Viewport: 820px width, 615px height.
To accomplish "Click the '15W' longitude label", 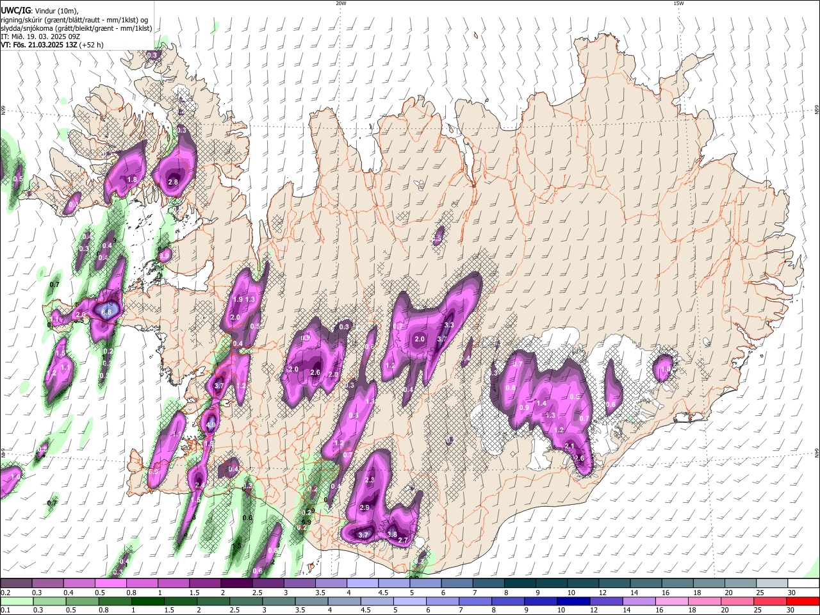I will (x=678, y=3).
